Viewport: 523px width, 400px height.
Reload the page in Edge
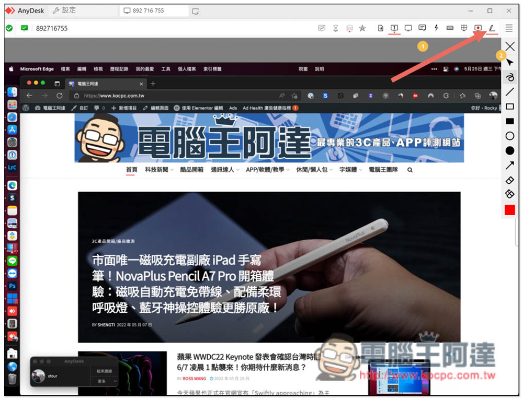click(x=60, y=96)
